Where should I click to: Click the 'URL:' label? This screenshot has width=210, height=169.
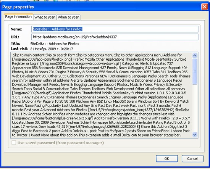pos(15,37)
